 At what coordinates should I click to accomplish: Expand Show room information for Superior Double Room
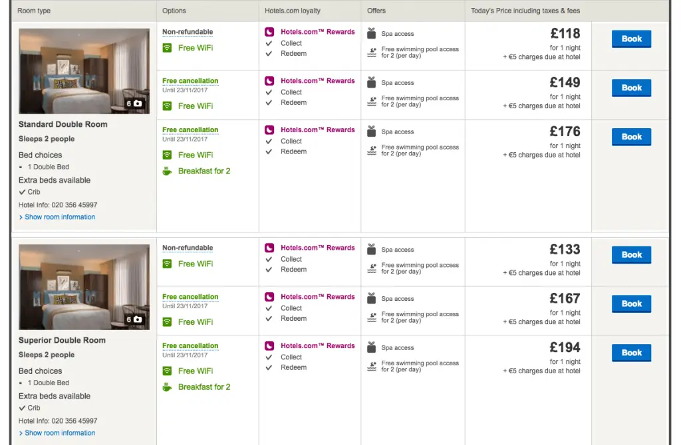click(x=60, y=433)
